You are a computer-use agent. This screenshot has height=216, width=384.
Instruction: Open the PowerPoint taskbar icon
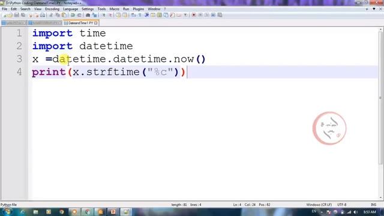coord(113,212)
